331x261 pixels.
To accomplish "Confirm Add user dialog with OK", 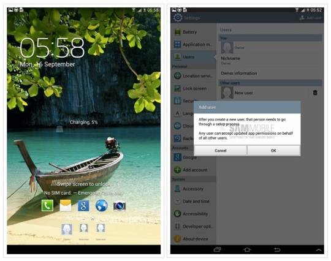I will [x=273, y=151].
